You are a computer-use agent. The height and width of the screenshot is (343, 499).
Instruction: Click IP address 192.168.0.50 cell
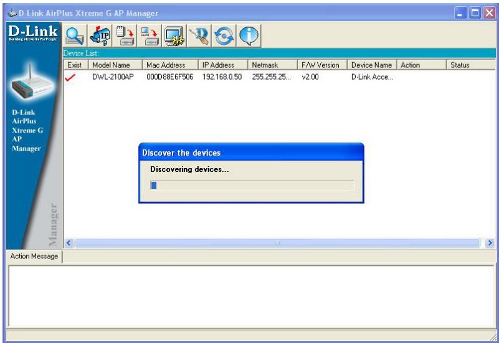[222, 77]
